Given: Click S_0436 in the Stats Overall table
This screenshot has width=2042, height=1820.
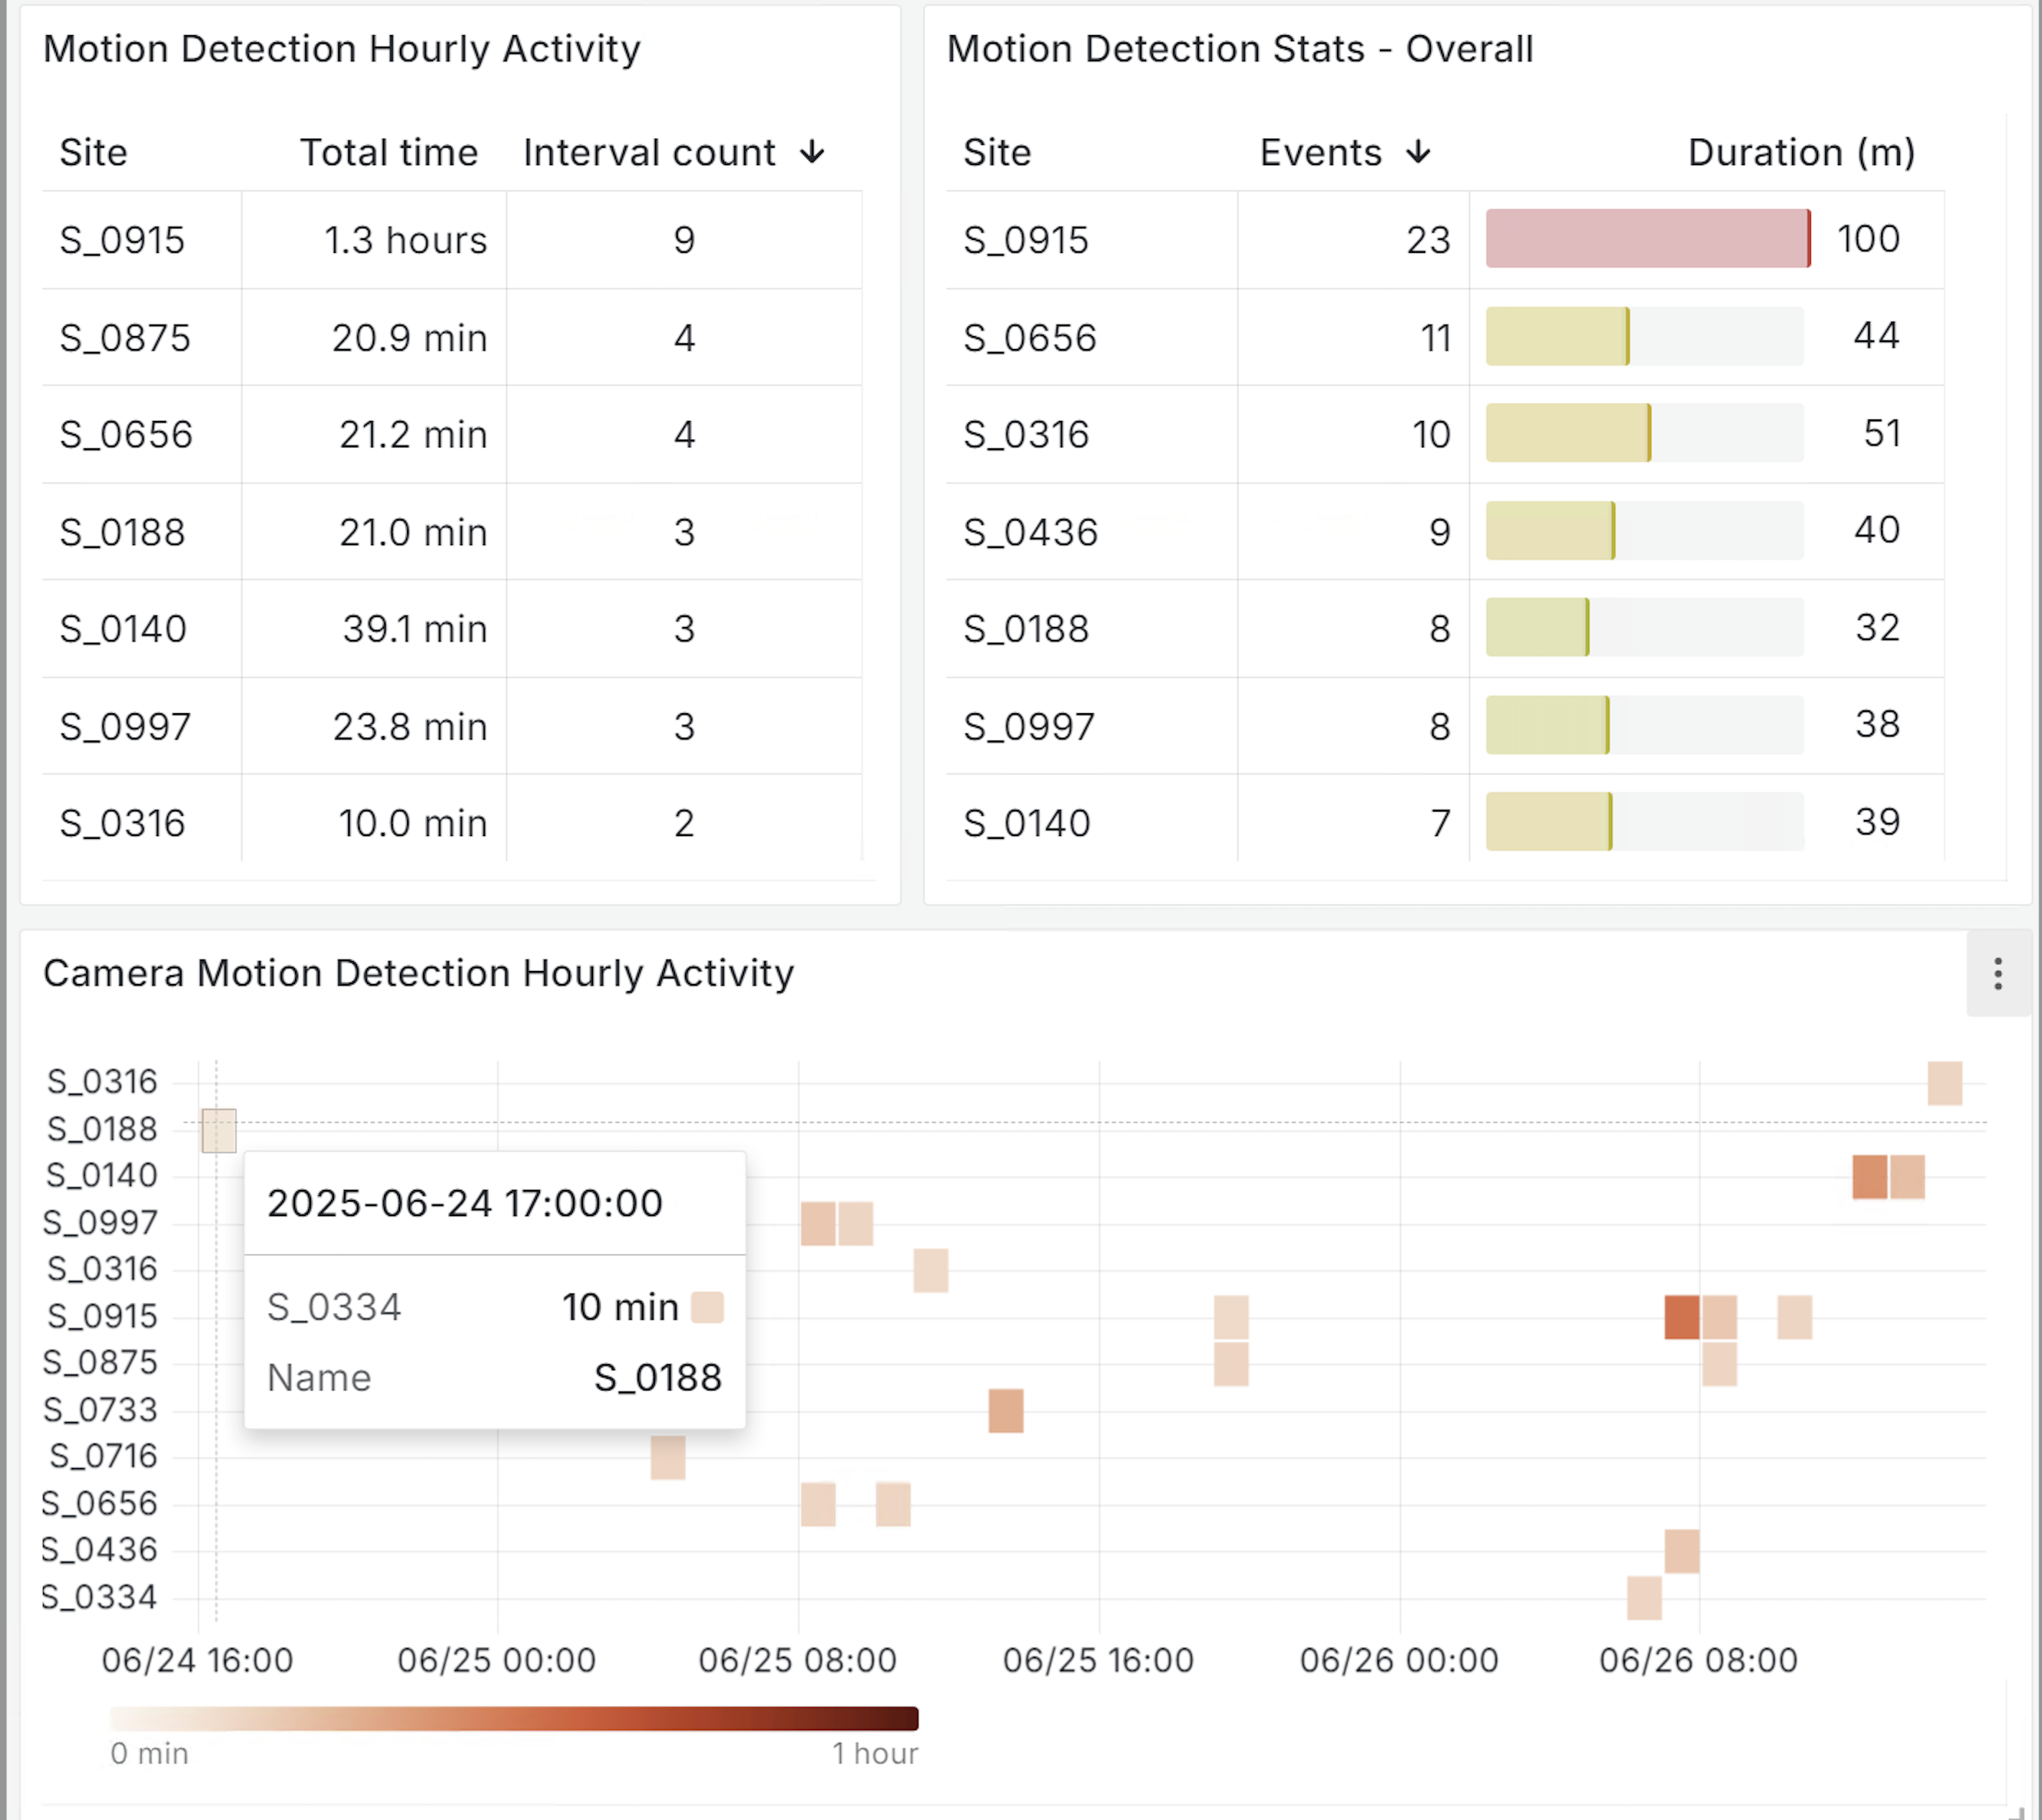Looking at the screenshot, I should [1030, 532].
